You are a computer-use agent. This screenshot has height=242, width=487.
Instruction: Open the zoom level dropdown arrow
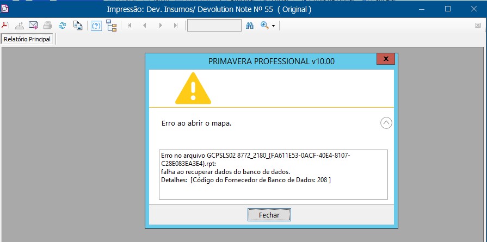273,26
